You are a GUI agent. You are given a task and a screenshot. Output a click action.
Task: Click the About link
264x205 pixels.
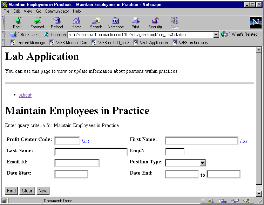point(25,95)
